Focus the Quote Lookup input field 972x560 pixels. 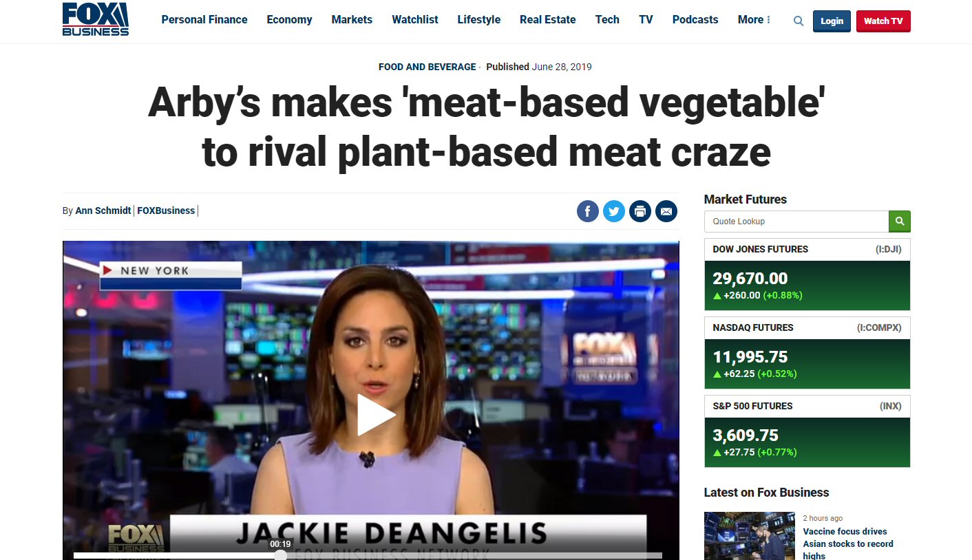coord(796,222)
